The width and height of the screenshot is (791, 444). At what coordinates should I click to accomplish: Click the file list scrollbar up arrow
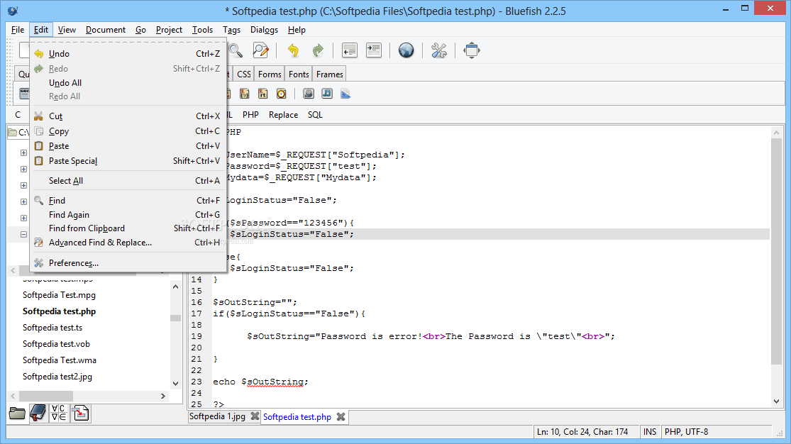175,287
